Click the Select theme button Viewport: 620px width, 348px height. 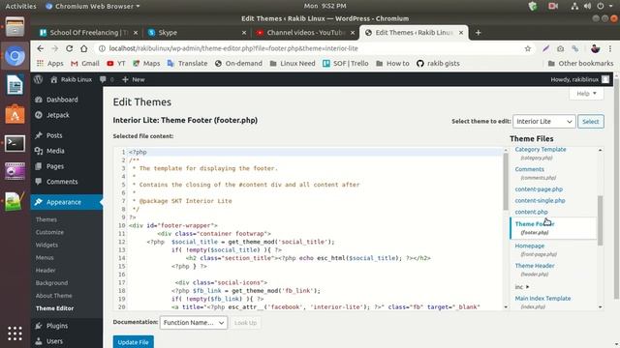coord(590,121)
